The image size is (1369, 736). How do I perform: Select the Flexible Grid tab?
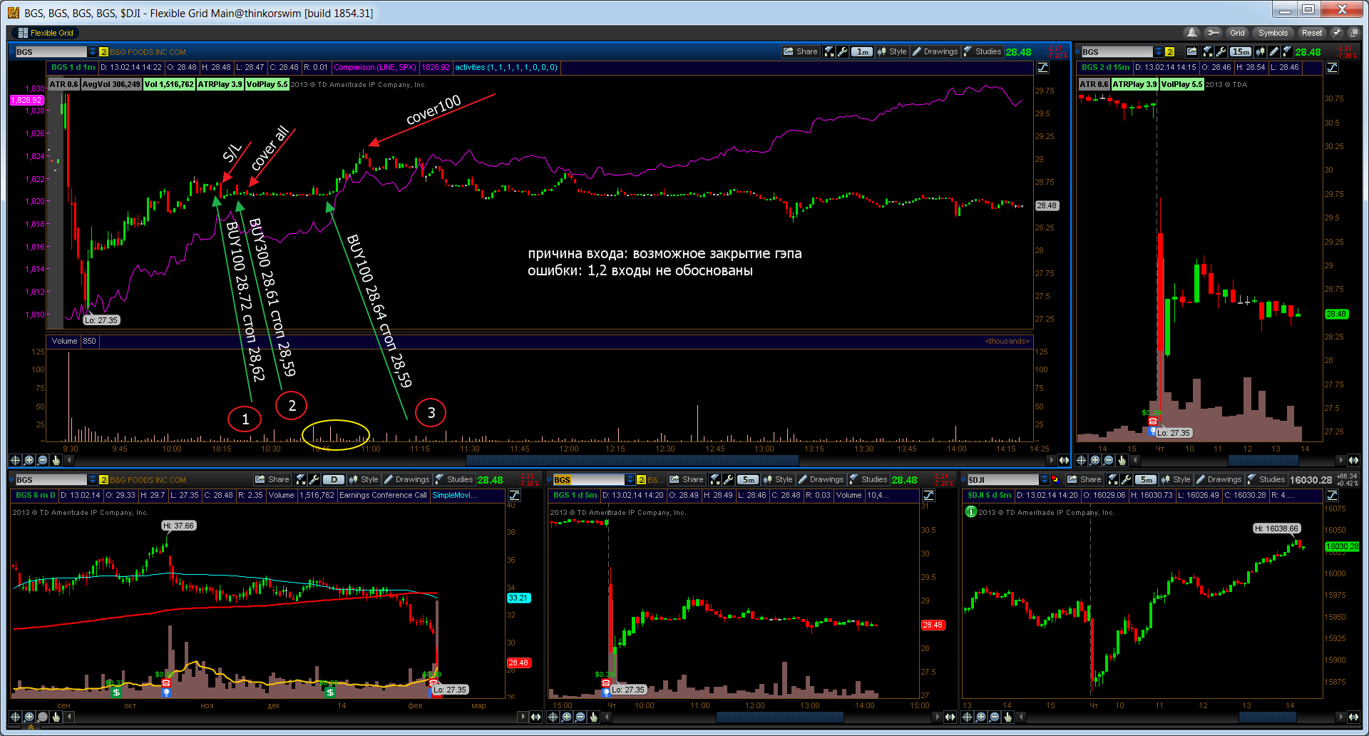(46, 33)
